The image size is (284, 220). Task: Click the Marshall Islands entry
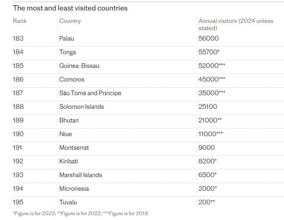click(80, 175)
